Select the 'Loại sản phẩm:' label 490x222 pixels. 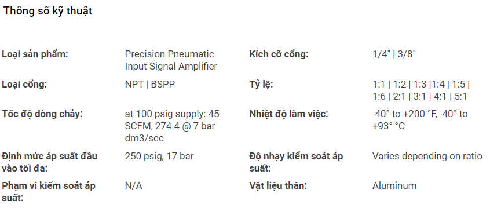coord(35,54)
